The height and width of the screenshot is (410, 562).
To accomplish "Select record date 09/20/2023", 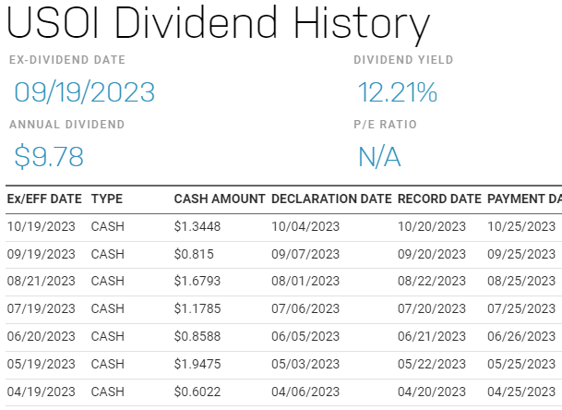I will tap(432, 254).
